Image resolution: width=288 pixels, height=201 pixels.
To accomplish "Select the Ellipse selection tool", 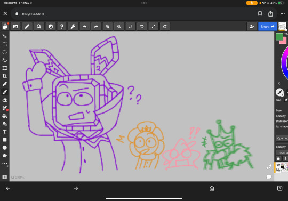I will (5, 52).
